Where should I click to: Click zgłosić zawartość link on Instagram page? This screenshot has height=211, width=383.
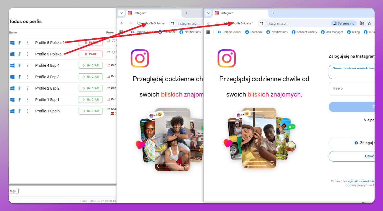click(x=361, y=181)
